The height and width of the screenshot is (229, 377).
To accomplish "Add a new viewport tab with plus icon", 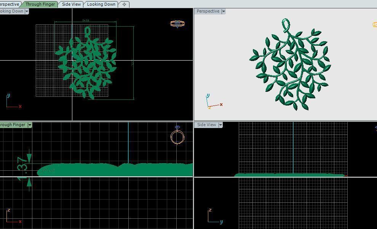I will [124, 4].
